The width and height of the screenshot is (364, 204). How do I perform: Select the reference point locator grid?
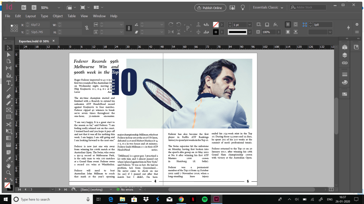(x=14, y=28)
